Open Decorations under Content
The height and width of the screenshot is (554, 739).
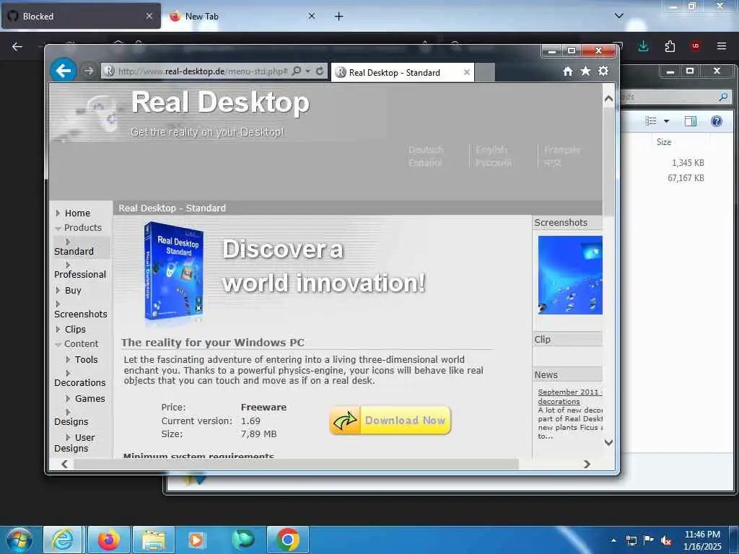pyautogui.click(x=80, y=382)
